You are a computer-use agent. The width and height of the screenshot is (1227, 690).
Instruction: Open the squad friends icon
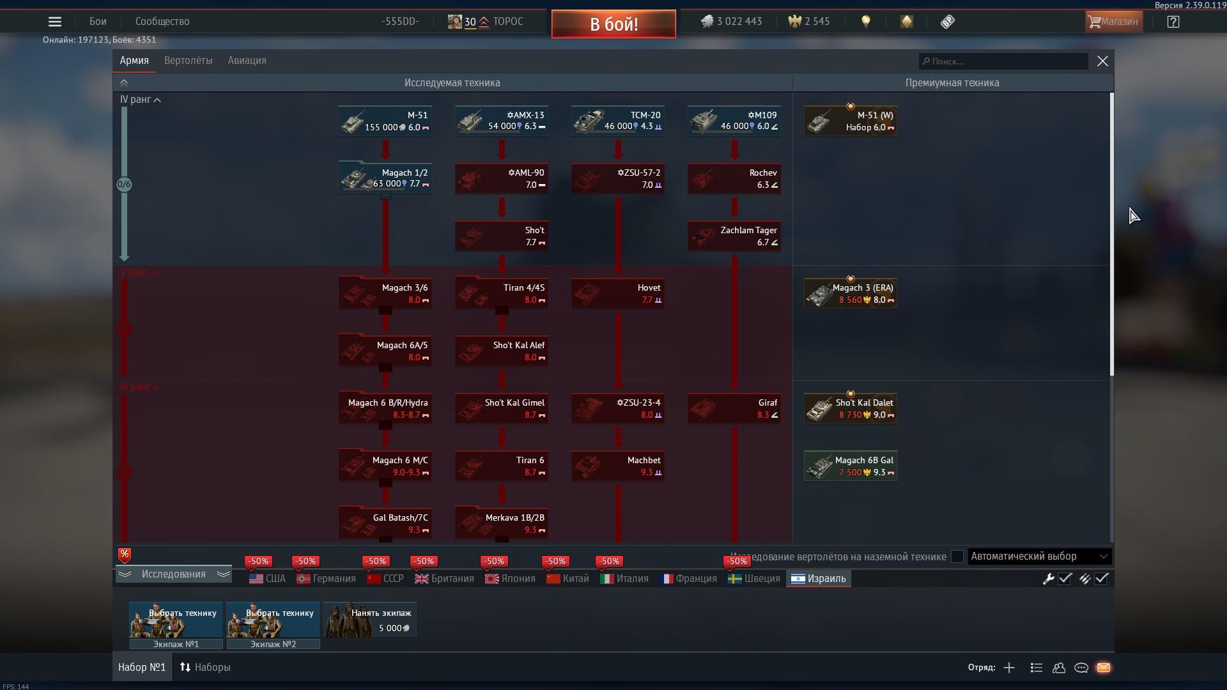pyautogui.click(x=1059, y=668)
